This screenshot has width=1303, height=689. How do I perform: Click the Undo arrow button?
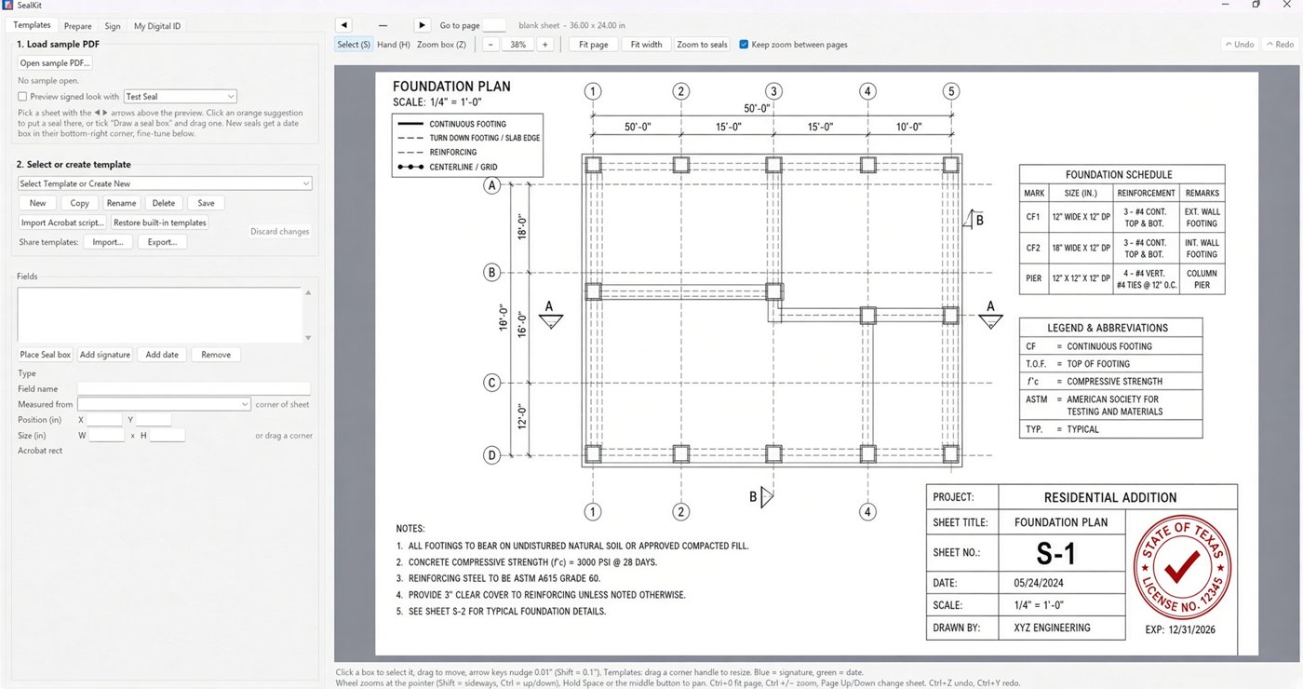1239,45
